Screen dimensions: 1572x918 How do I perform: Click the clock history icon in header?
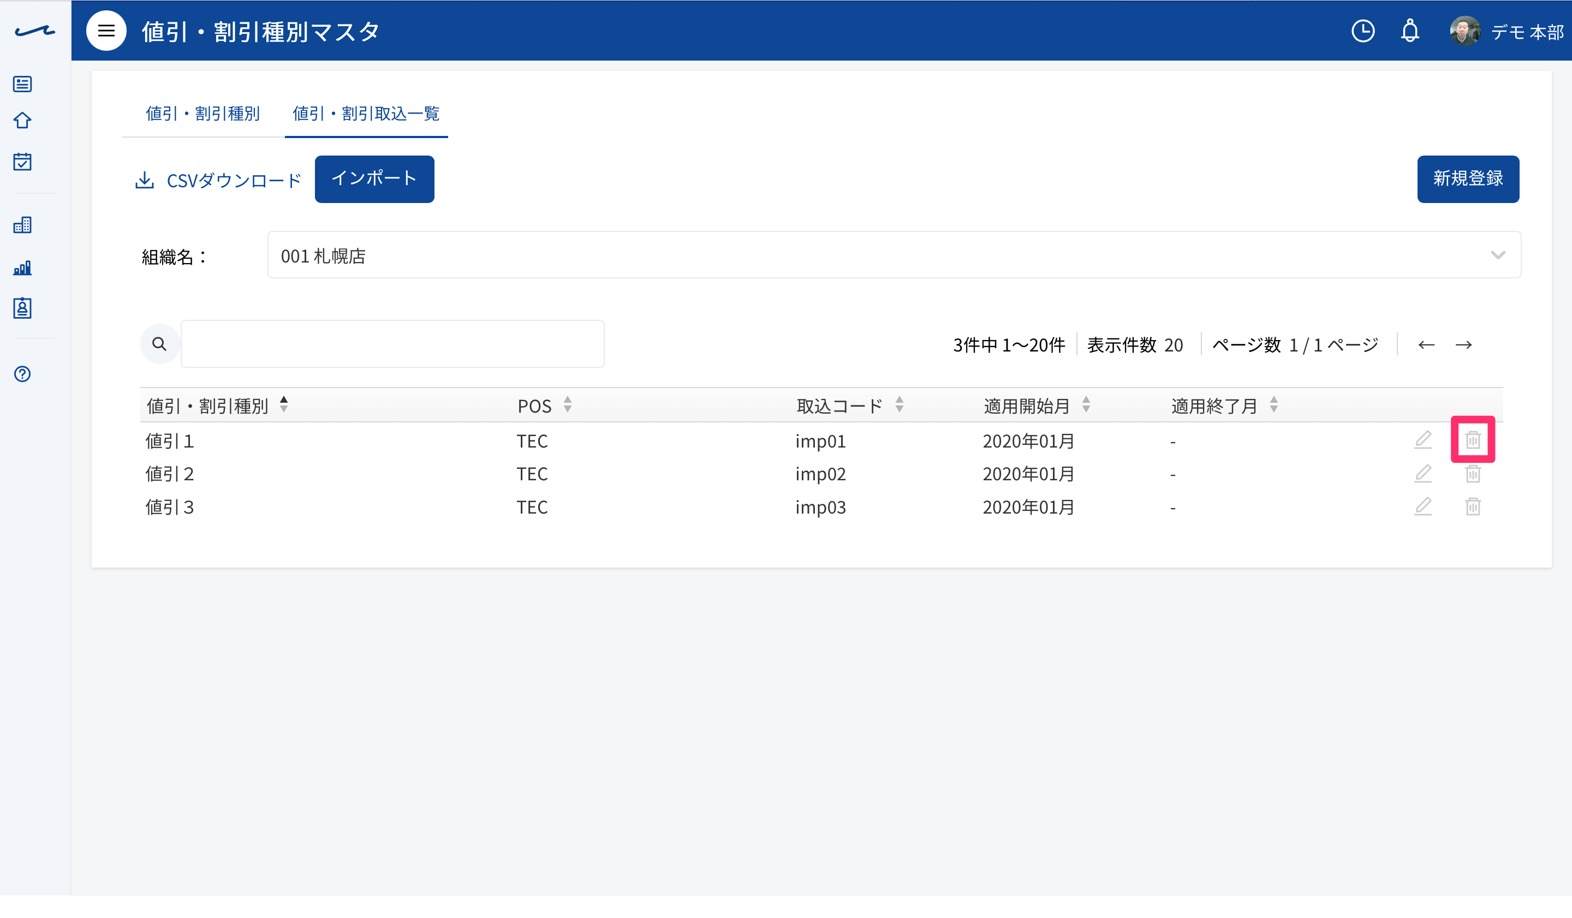coord(1363,31)
